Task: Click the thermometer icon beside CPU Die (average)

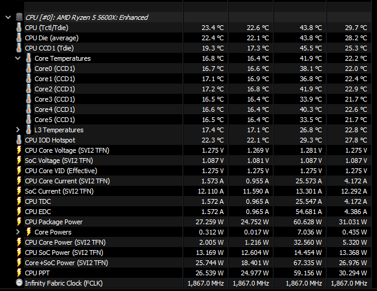Action: [x=19, y=38]
